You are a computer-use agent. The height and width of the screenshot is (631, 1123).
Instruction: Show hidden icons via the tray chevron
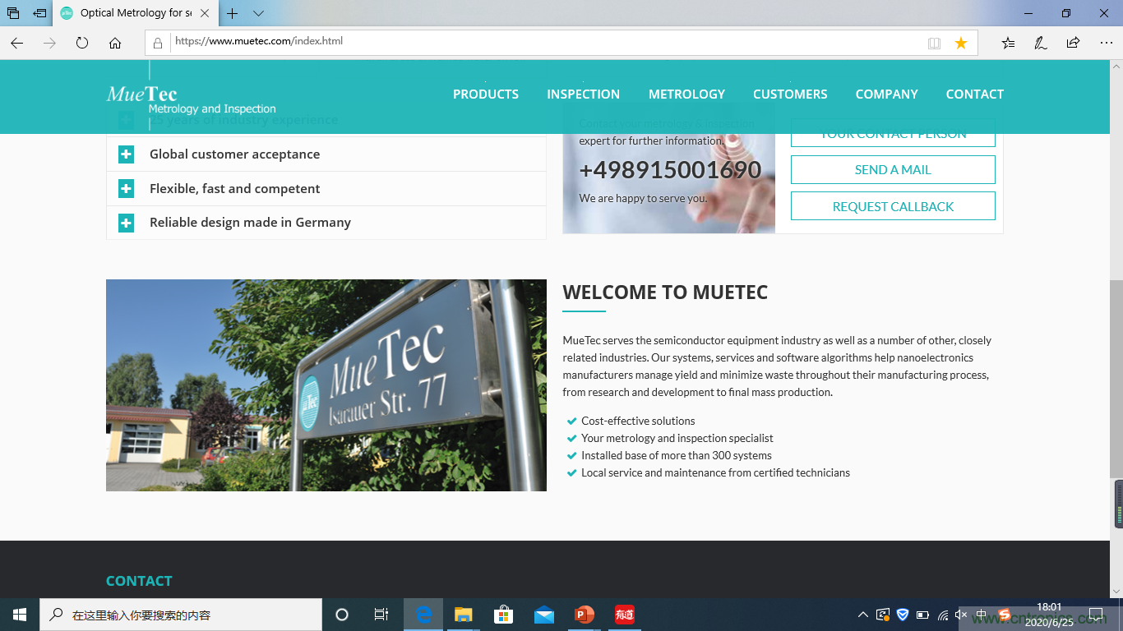point(863,614)
